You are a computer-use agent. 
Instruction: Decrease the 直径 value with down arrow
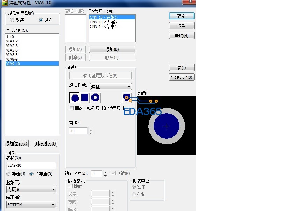click(91, 133)
